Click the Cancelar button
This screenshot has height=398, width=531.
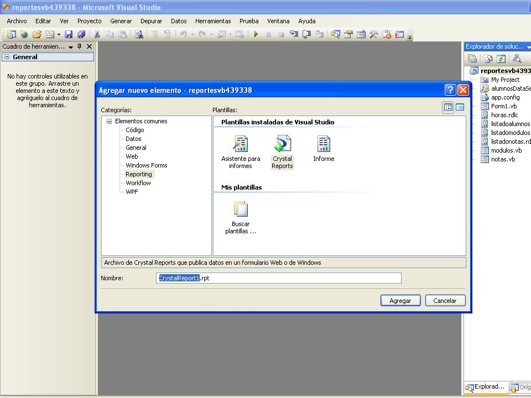coord(445,301)
